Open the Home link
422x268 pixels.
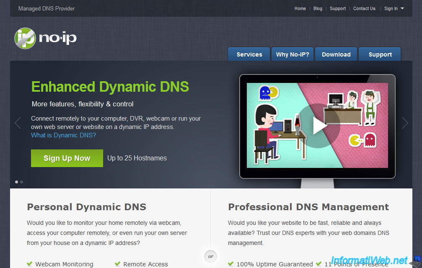300,8
